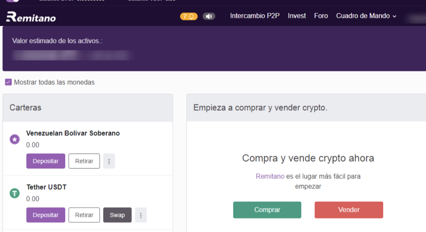
Task: Uncheck Mostrar todas las monedas checkbox
Action: [9, 82]
